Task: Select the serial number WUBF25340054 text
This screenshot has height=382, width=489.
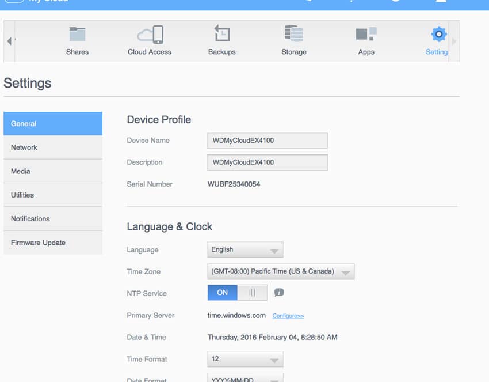Action: [234, 184]
